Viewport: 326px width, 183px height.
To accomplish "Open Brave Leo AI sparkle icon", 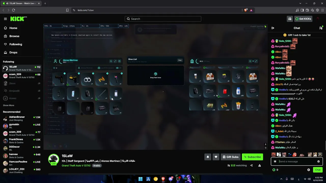I will [x=313, y=10].
